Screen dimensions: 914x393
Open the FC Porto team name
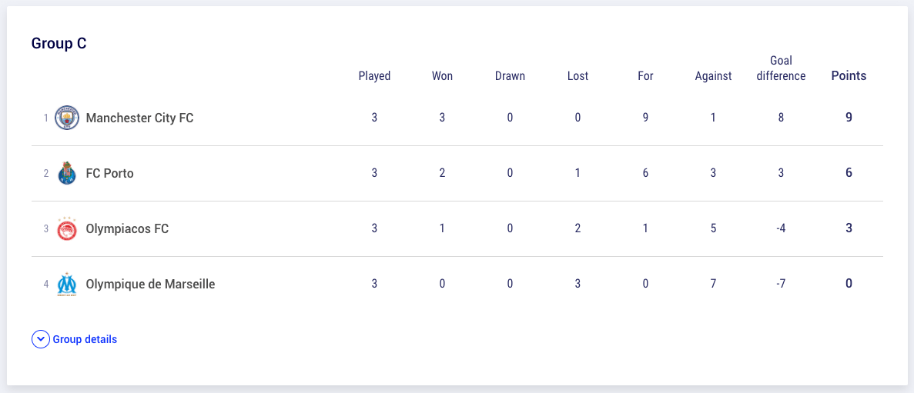109,173
